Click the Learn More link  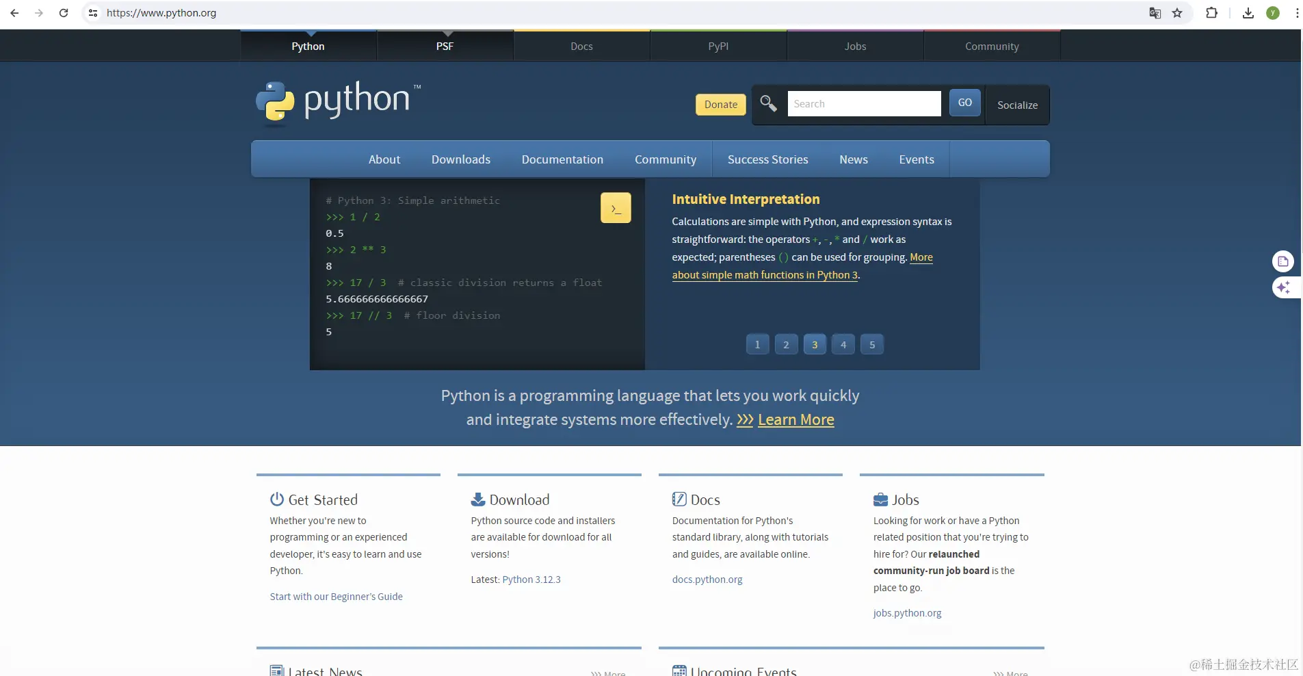(796, 419)
